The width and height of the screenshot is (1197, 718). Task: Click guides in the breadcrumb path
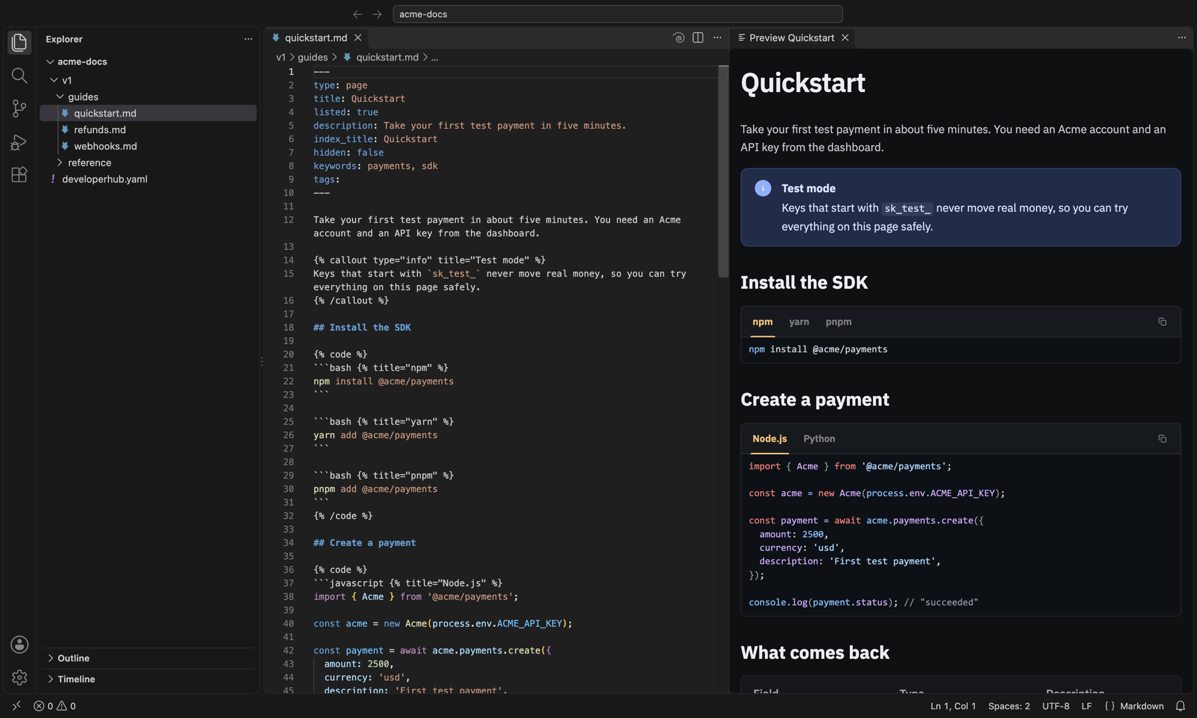(x=312, y=57)
